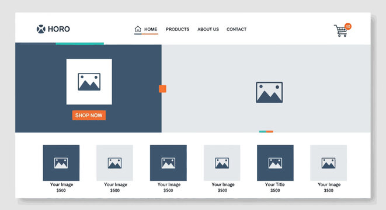Click the HORO circular logo icon
Image resolution: width=386 pixels, height=210 pixels.
point(41,29)
